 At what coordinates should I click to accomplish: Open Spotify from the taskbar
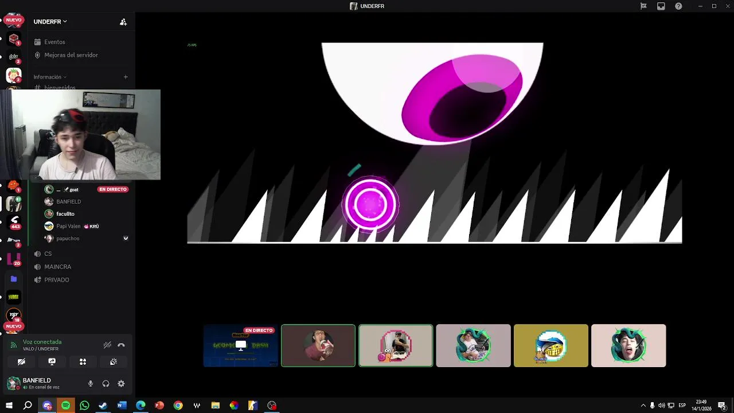[65, 406]
